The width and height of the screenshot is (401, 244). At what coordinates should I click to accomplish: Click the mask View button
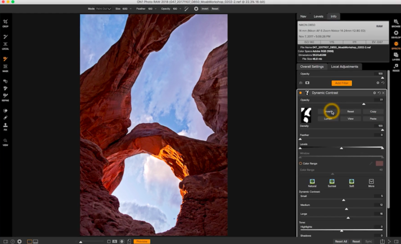(350, 119)
